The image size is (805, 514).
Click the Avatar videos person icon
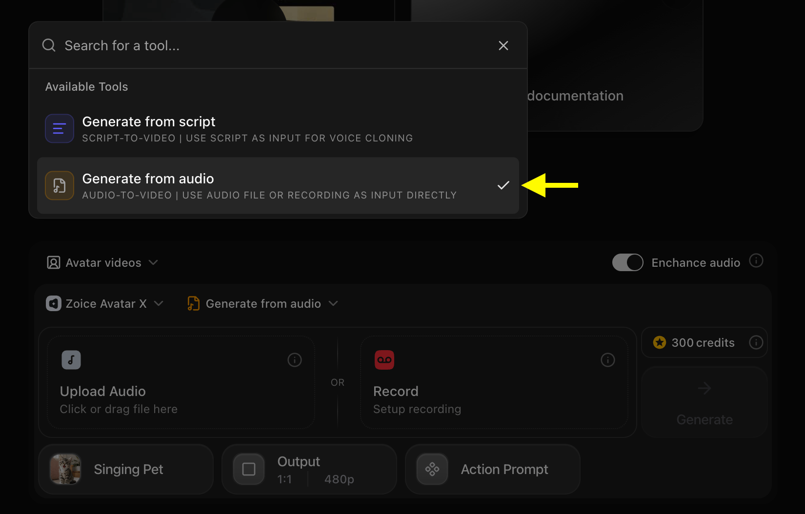tap(54, 263)
